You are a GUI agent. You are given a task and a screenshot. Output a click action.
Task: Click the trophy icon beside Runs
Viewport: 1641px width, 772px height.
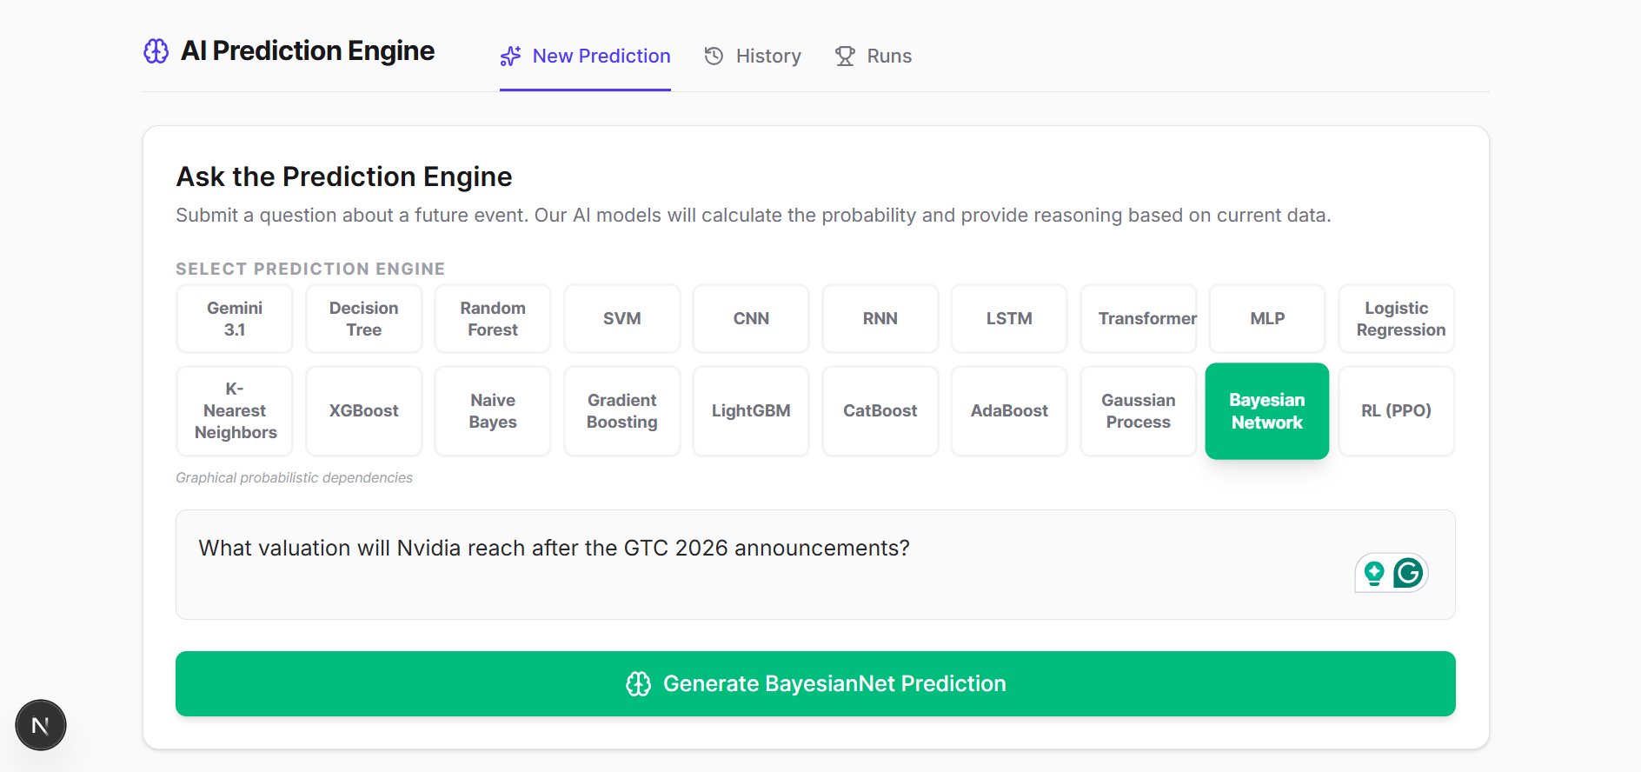(x=845, y=57)
